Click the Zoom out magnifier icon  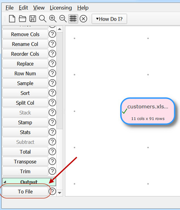pos(63,19)
